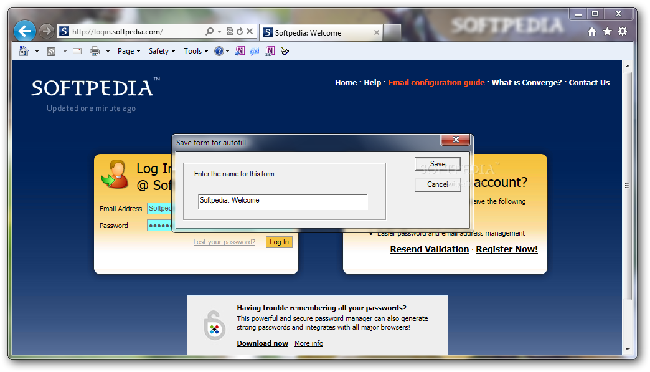Expand the Home page dropdown arrow

tap(37, 51)
